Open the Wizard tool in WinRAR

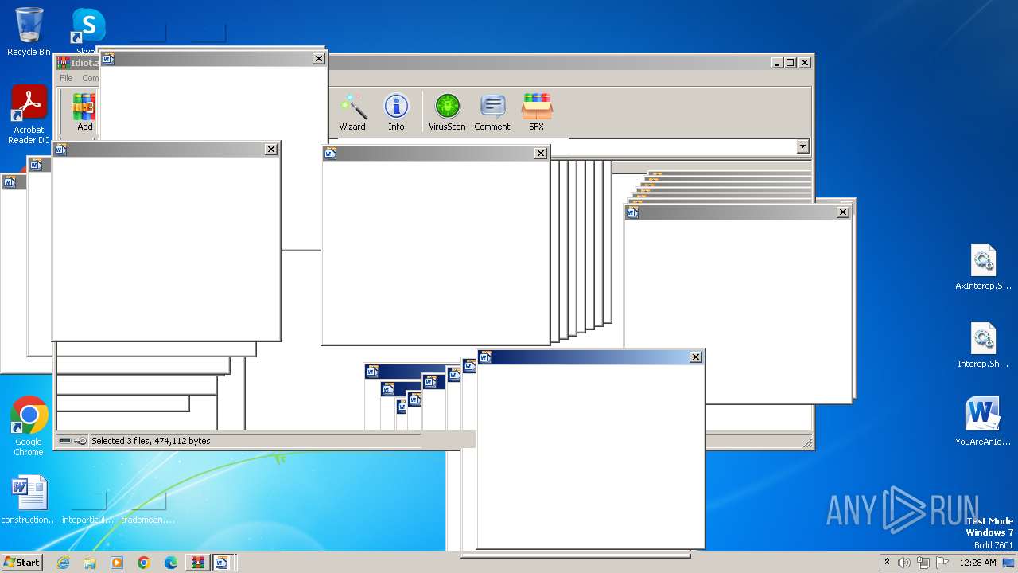(352, 111)
